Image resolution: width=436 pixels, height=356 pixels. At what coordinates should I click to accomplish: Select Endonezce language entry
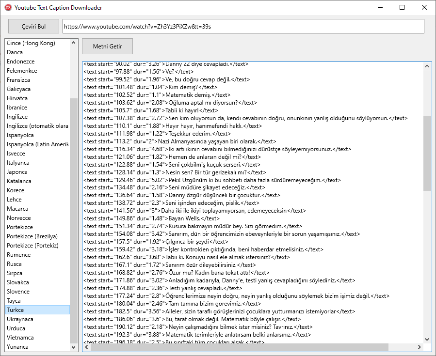click(37, 62)
